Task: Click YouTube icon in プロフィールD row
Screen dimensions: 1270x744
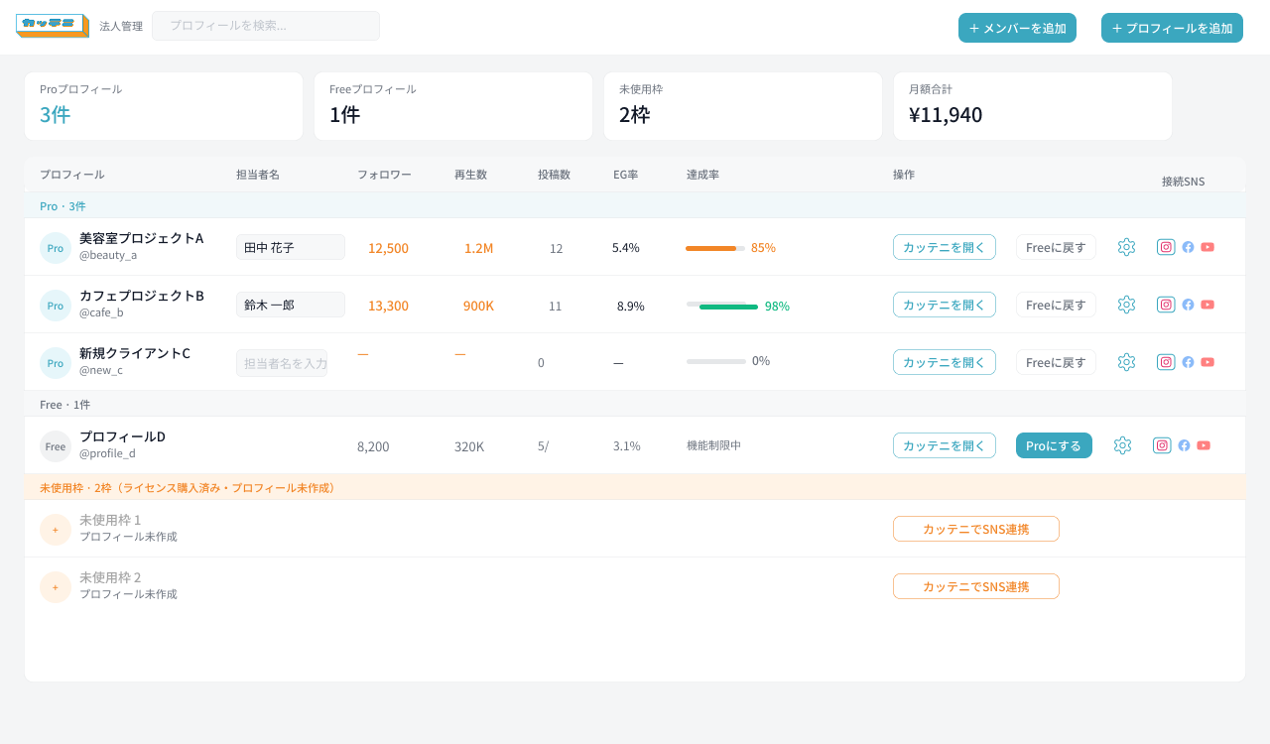Action: 1204,445
